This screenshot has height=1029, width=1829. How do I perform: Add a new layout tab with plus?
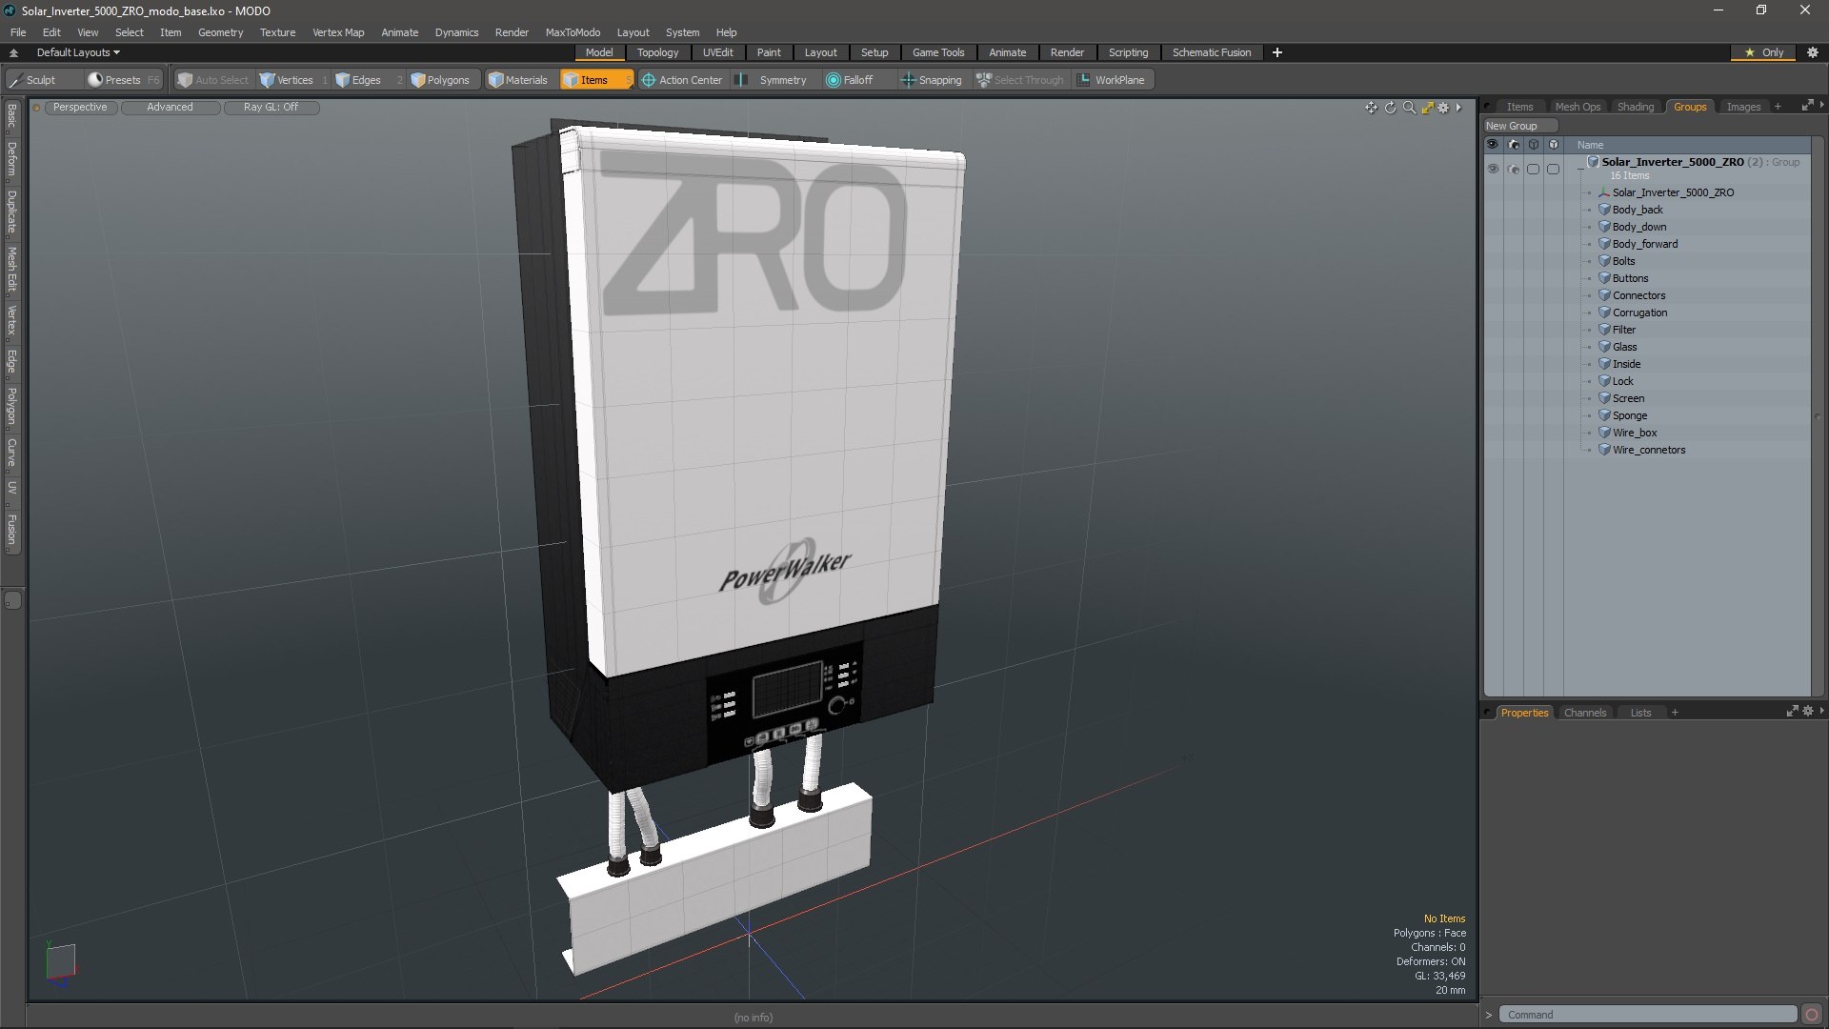coord(1276,52)
